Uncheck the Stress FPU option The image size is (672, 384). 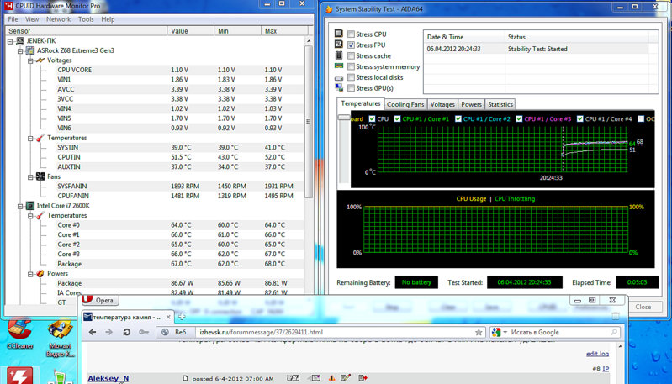[351, 45]
